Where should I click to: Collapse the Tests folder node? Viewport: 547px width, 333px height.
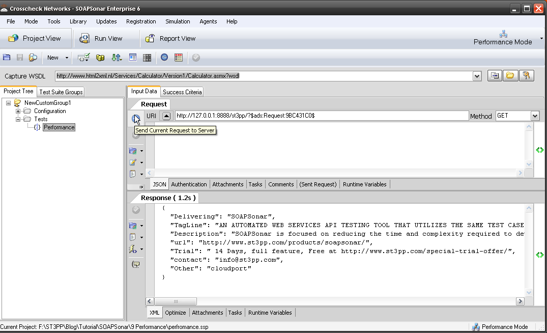[18, 119]
